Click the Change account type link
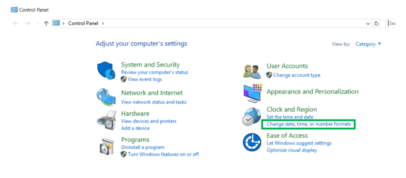Screen dimensions: 406x178 [297, 75]
